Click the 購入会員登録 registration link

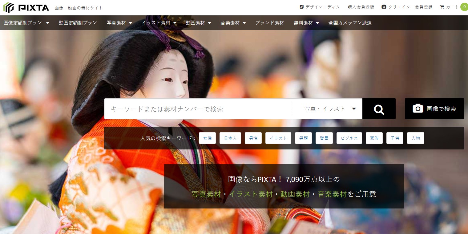click(x=361, y=6)
